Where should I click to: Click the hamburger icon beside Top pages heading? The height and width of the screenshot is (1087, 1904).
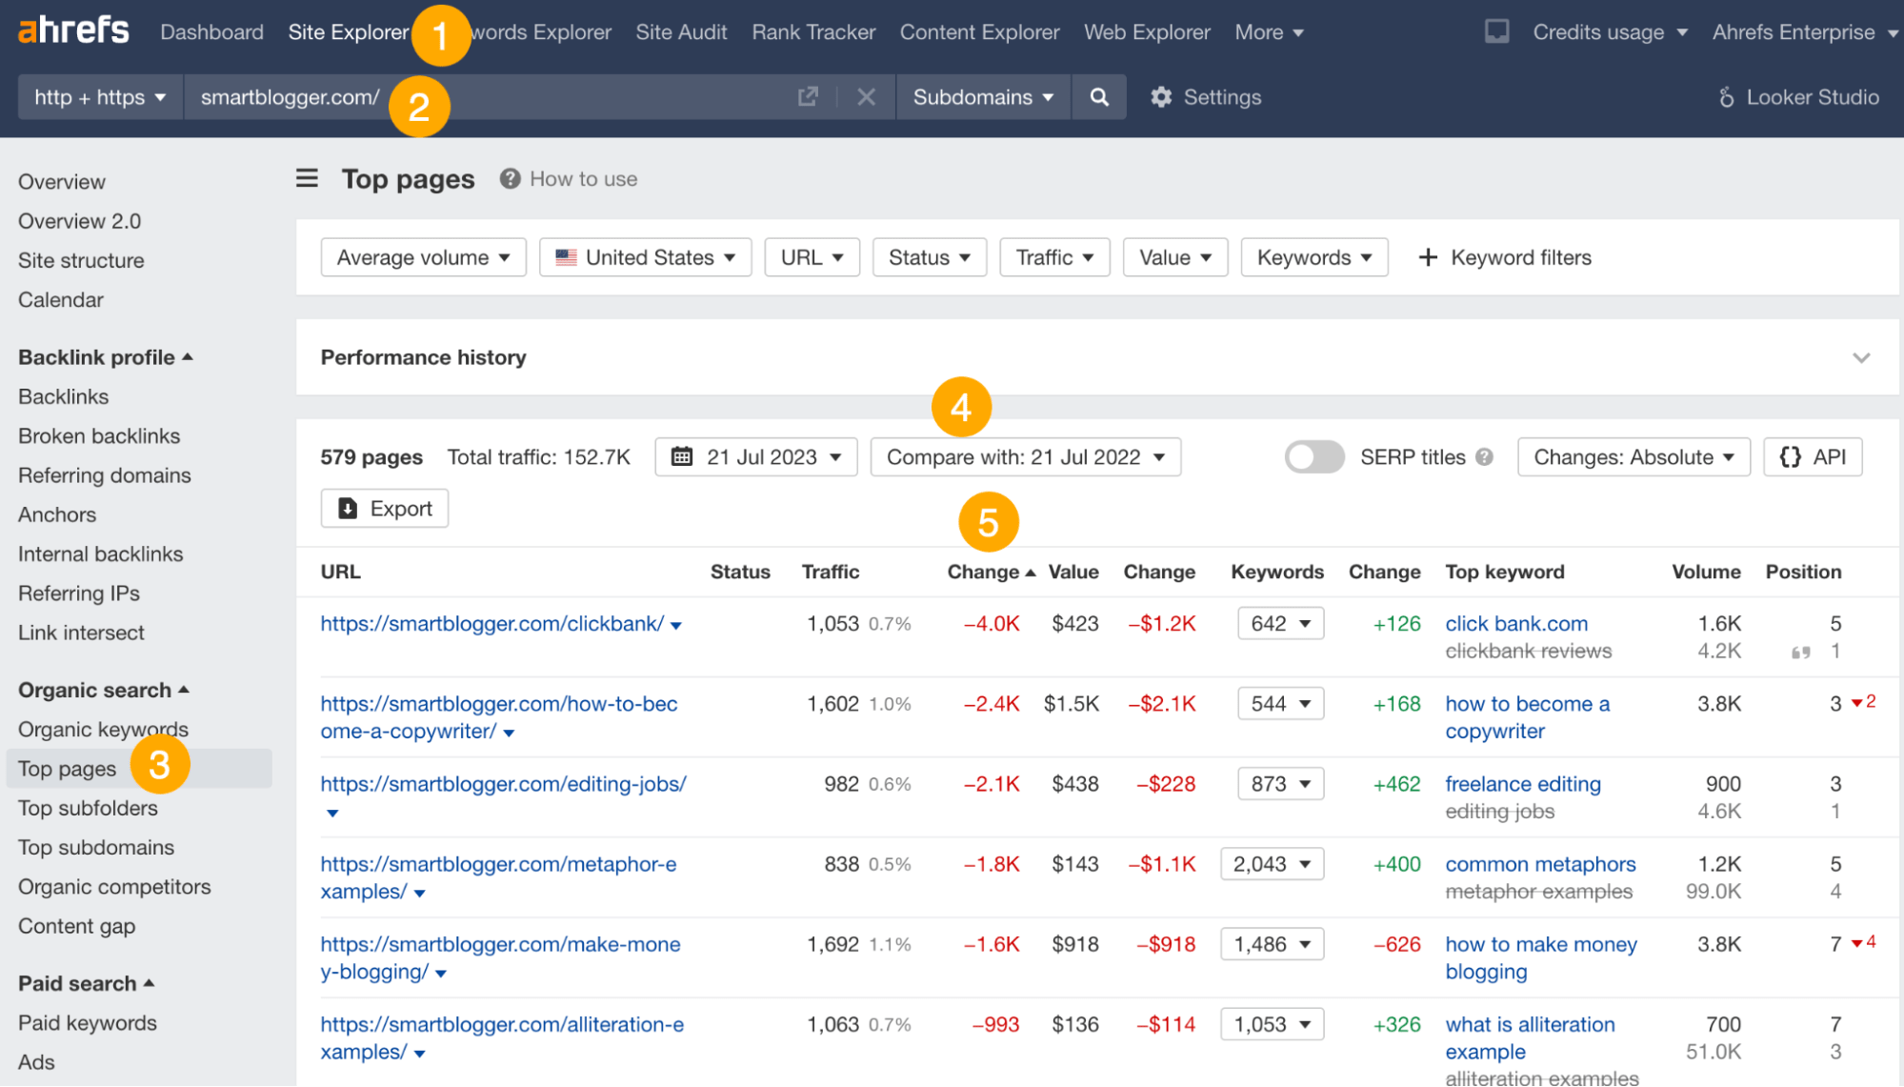pos(307,178)
